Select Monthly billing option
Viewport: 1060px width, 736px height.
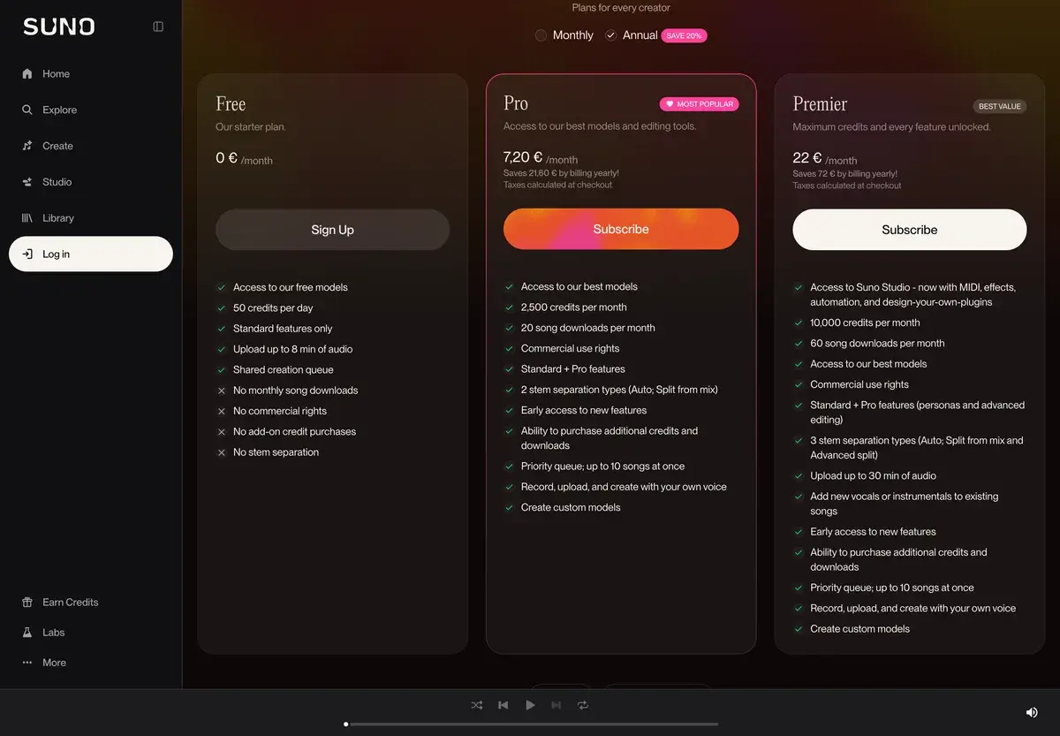point(564,35)
